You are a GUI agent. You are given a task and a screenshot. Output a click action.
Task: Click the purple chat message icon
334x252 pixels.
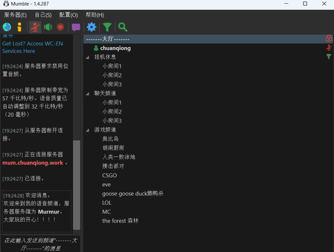pos(76,27)
